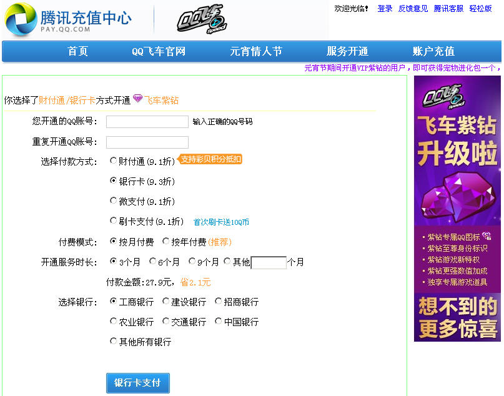Click the custom months input box
The width and height of the screenshot is (504, 396).
point(269,262)
